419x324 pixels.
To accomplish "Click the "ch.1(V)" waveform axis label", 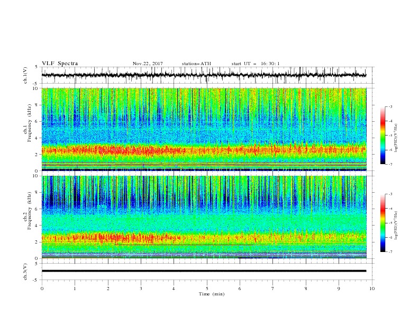I will [25, 75].
